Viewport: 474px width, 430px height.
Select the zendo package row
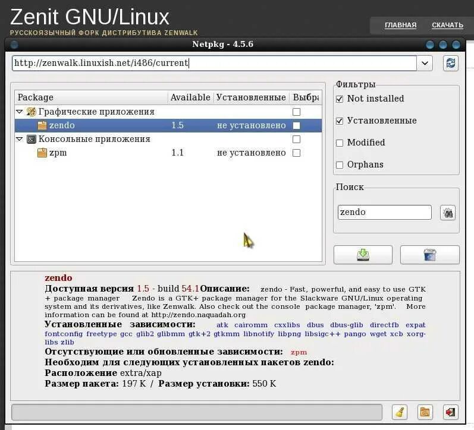pos(168,125)
